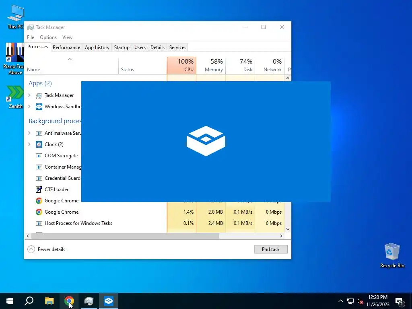Switch to the Details tab
The width and height of the screenshot is (412, 309).
[x=157, y=47]
